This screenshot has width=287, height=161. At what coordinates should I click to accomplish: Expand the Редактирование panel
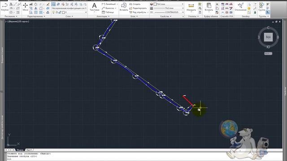point(36,17)
